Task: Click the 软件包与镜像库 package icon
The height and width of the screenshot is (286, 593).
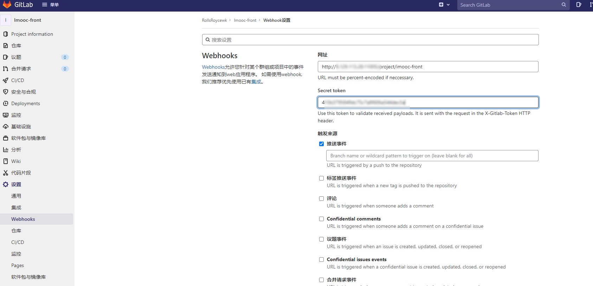Action: pos(5,138)
